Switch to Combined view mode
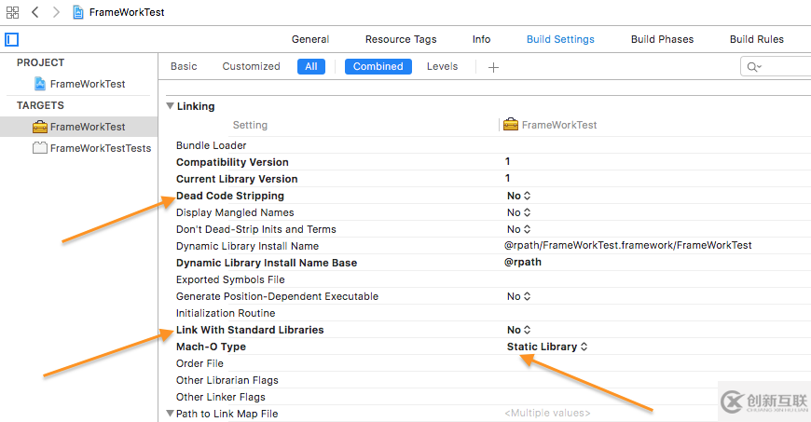This screenshot has width=811, height=422. (x=378, y=67)
